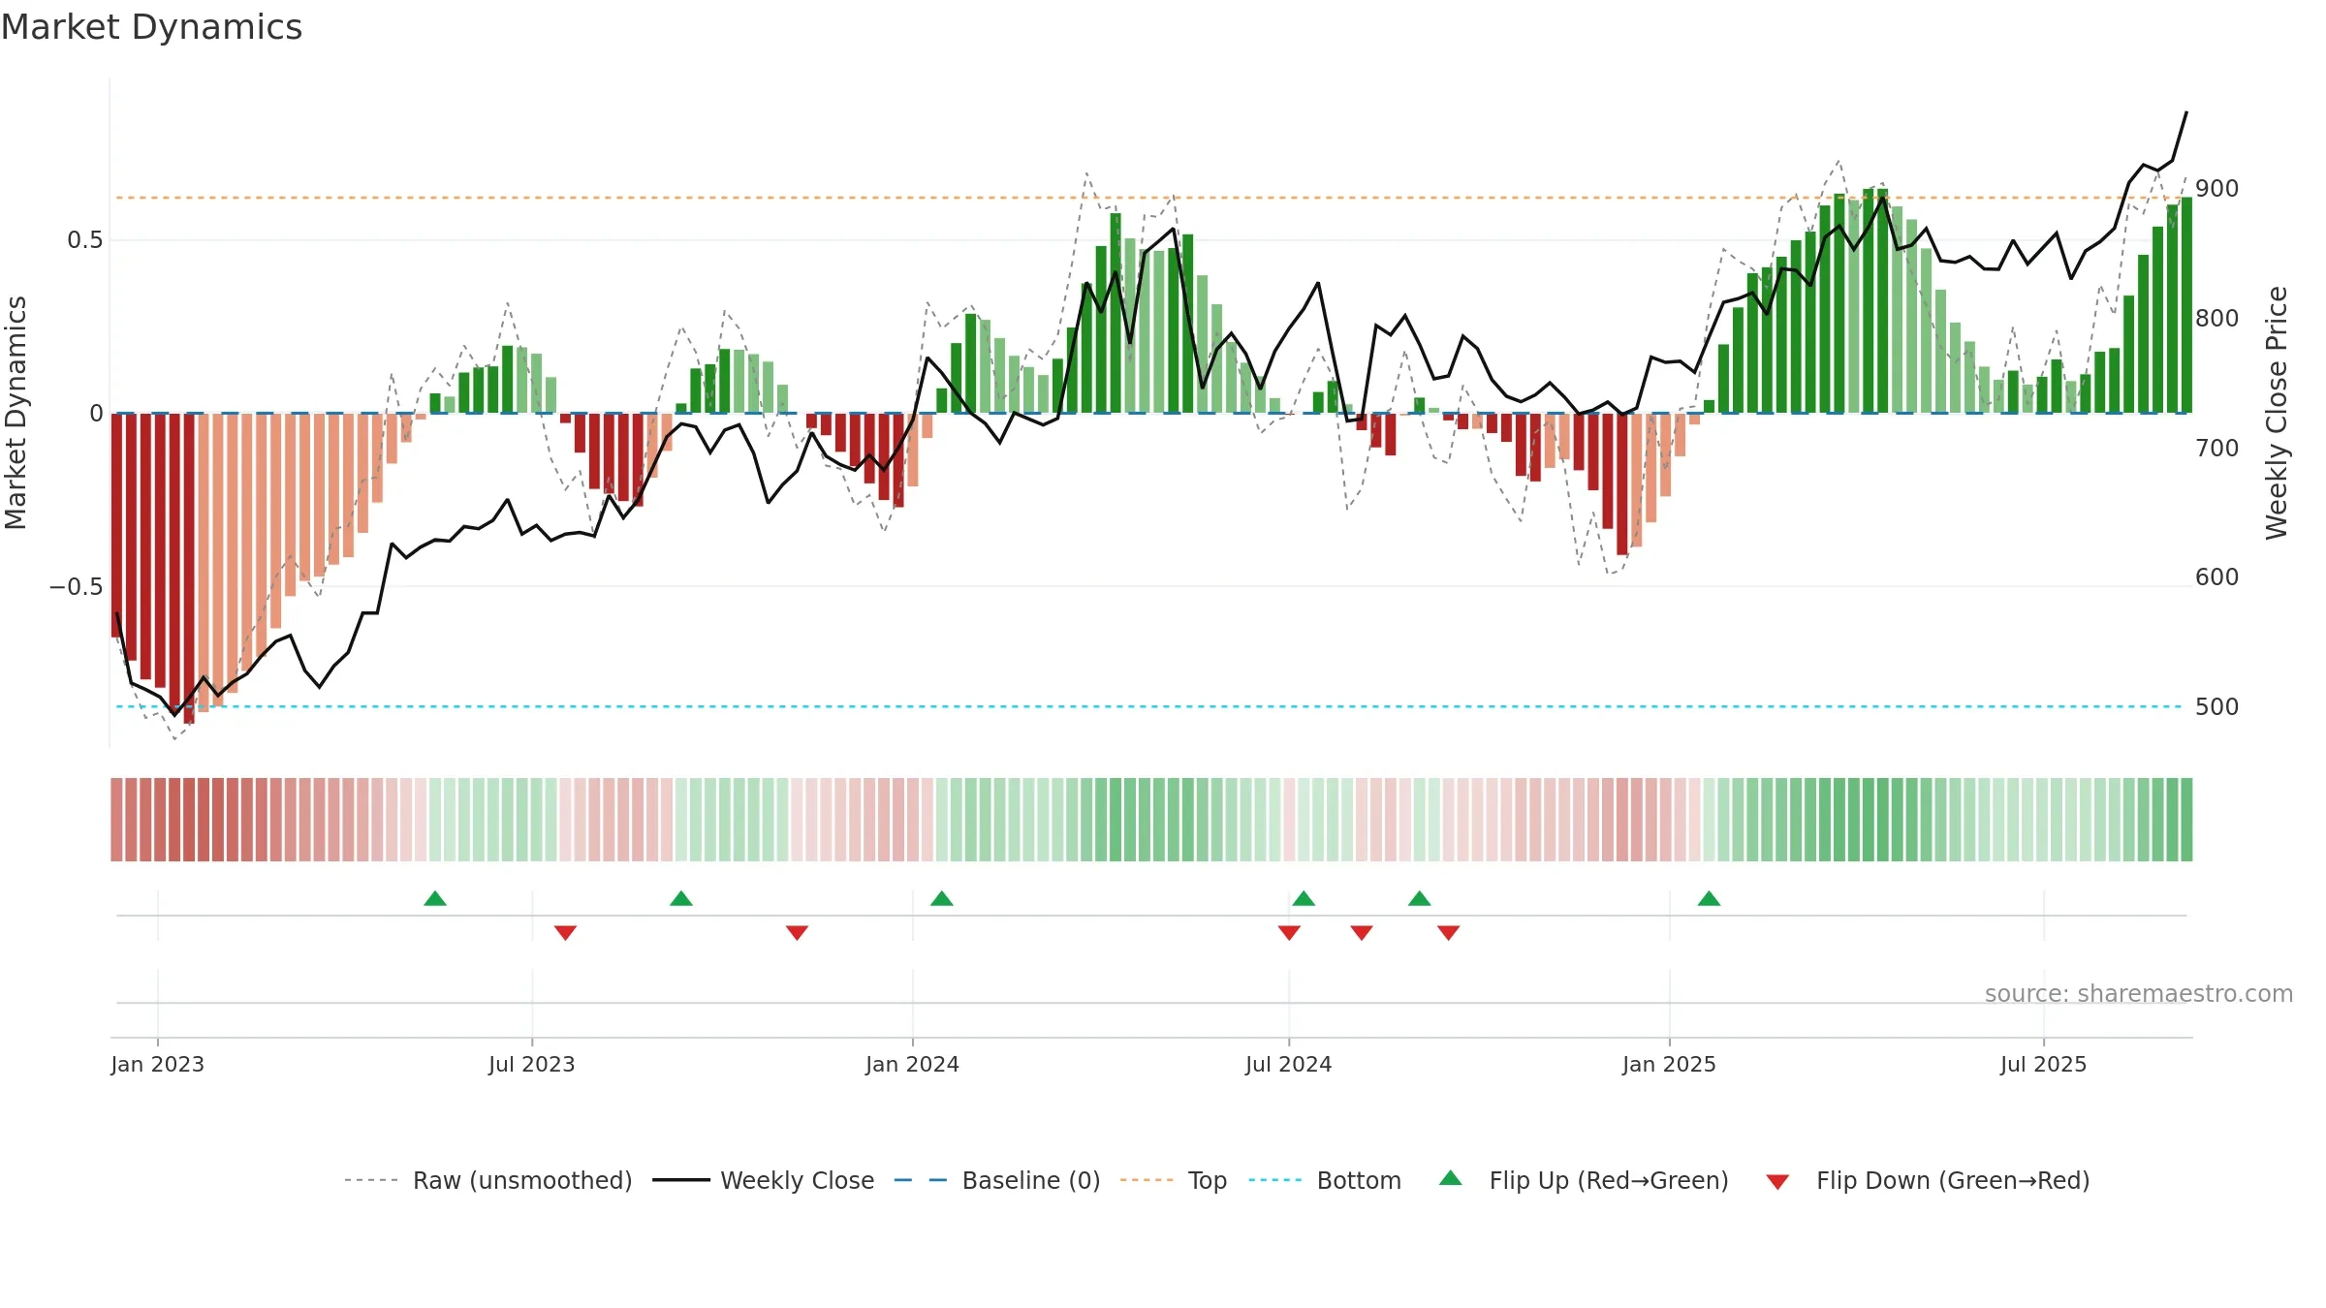This screenshot has width=2326, height=1308.
Task: Click the 800 price axis value
Action: point(2217,319)
